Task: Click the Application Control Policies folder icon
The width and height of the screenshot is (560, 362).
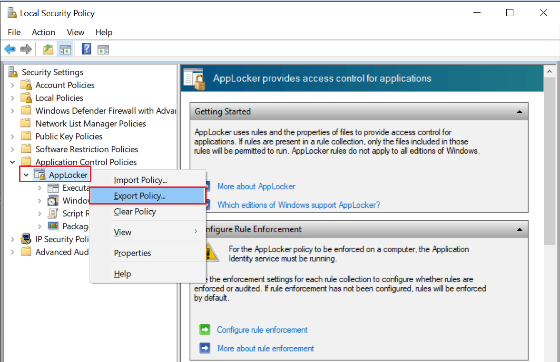Action: [x=26, y=161]
